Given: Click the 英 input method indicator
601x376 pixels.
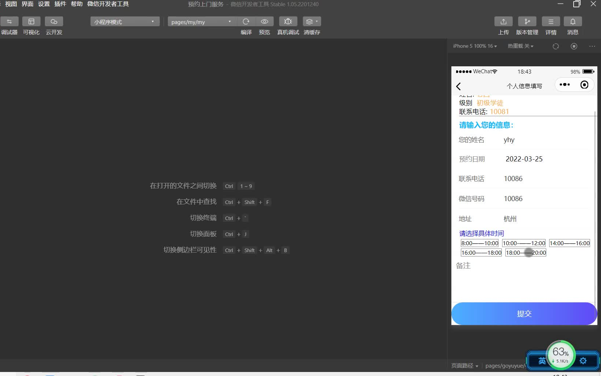Looking at the screenshot, I should click(x=542, y=361).
